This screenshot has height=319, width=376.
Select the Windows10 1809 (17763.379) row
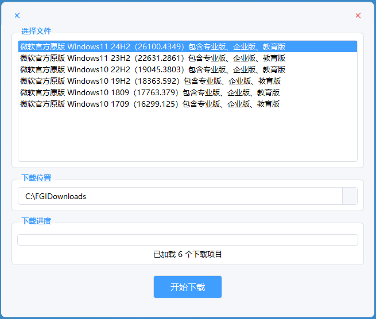tap(150, 92)
